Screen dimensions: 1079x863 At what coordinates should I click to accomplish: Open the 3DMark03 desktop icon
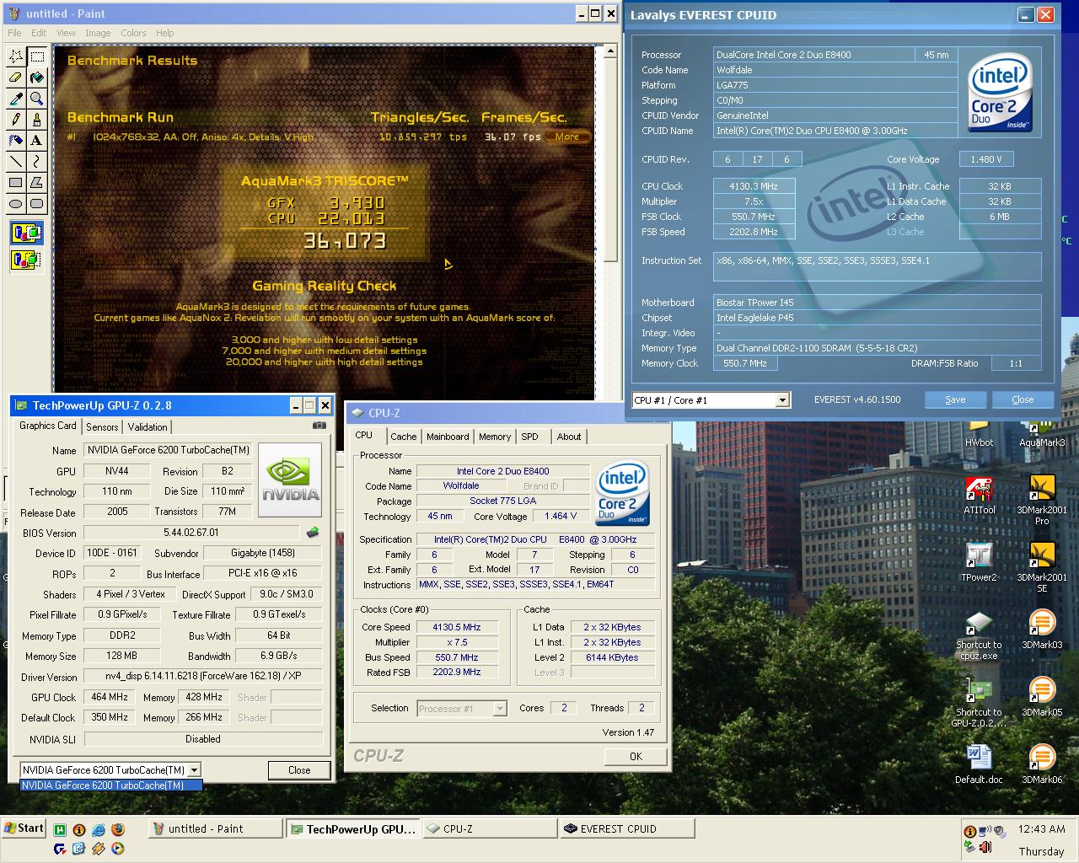click(x=1042, y=630)
